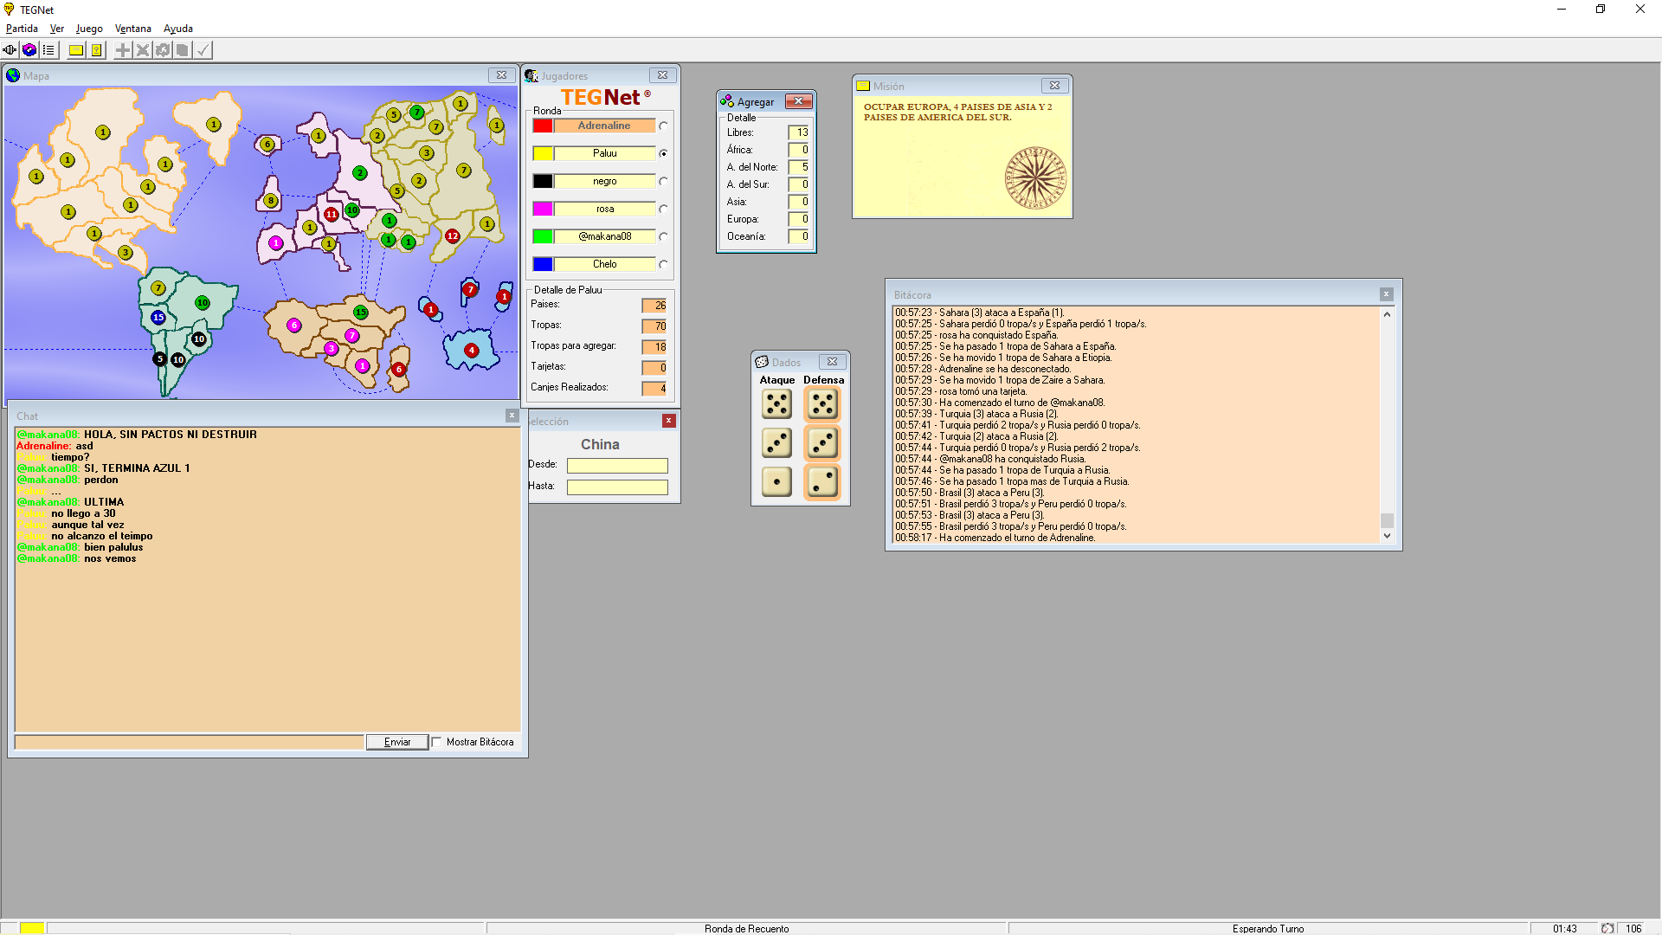This screenshot has width=1662, height=935.
Task: Open the Partida menu
Action: [22, 29]
